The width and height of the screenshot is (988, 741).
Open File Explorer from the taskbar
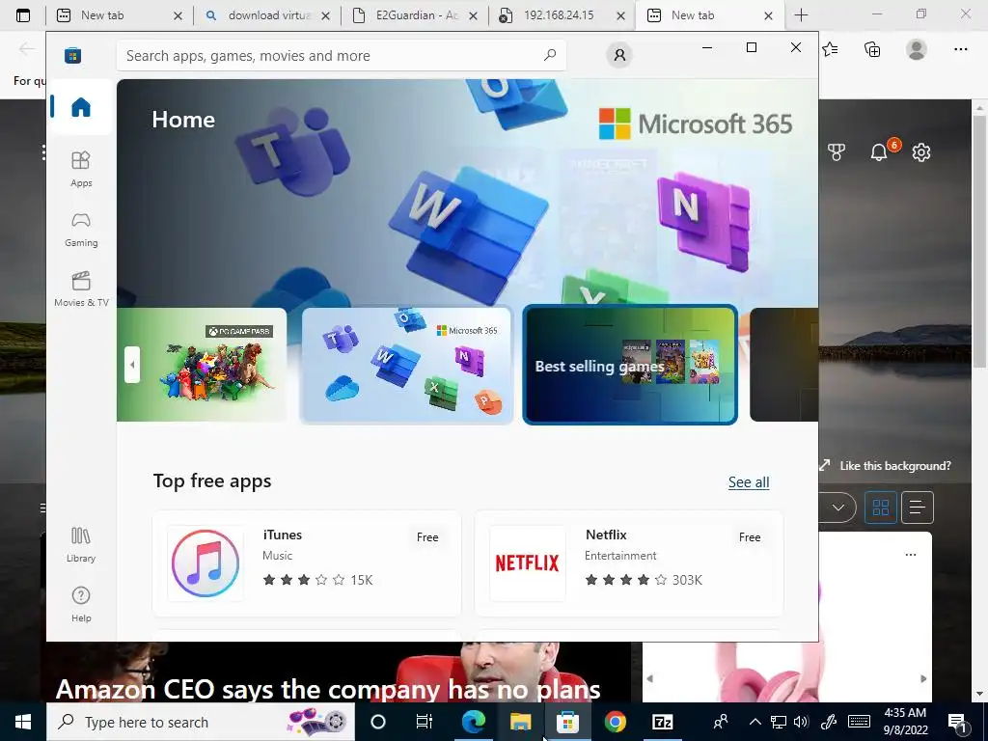[520, 722]
